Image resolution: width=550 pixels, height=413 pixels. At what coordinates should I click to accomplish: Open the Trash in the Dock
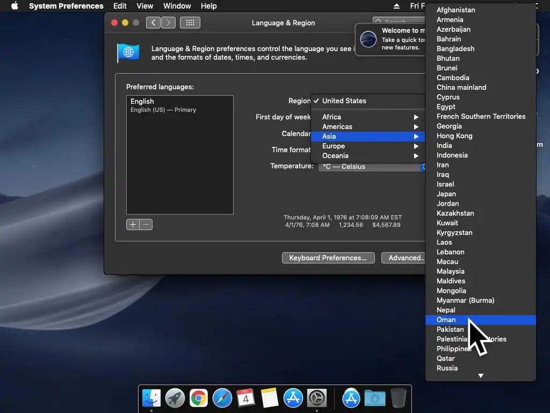398,398
